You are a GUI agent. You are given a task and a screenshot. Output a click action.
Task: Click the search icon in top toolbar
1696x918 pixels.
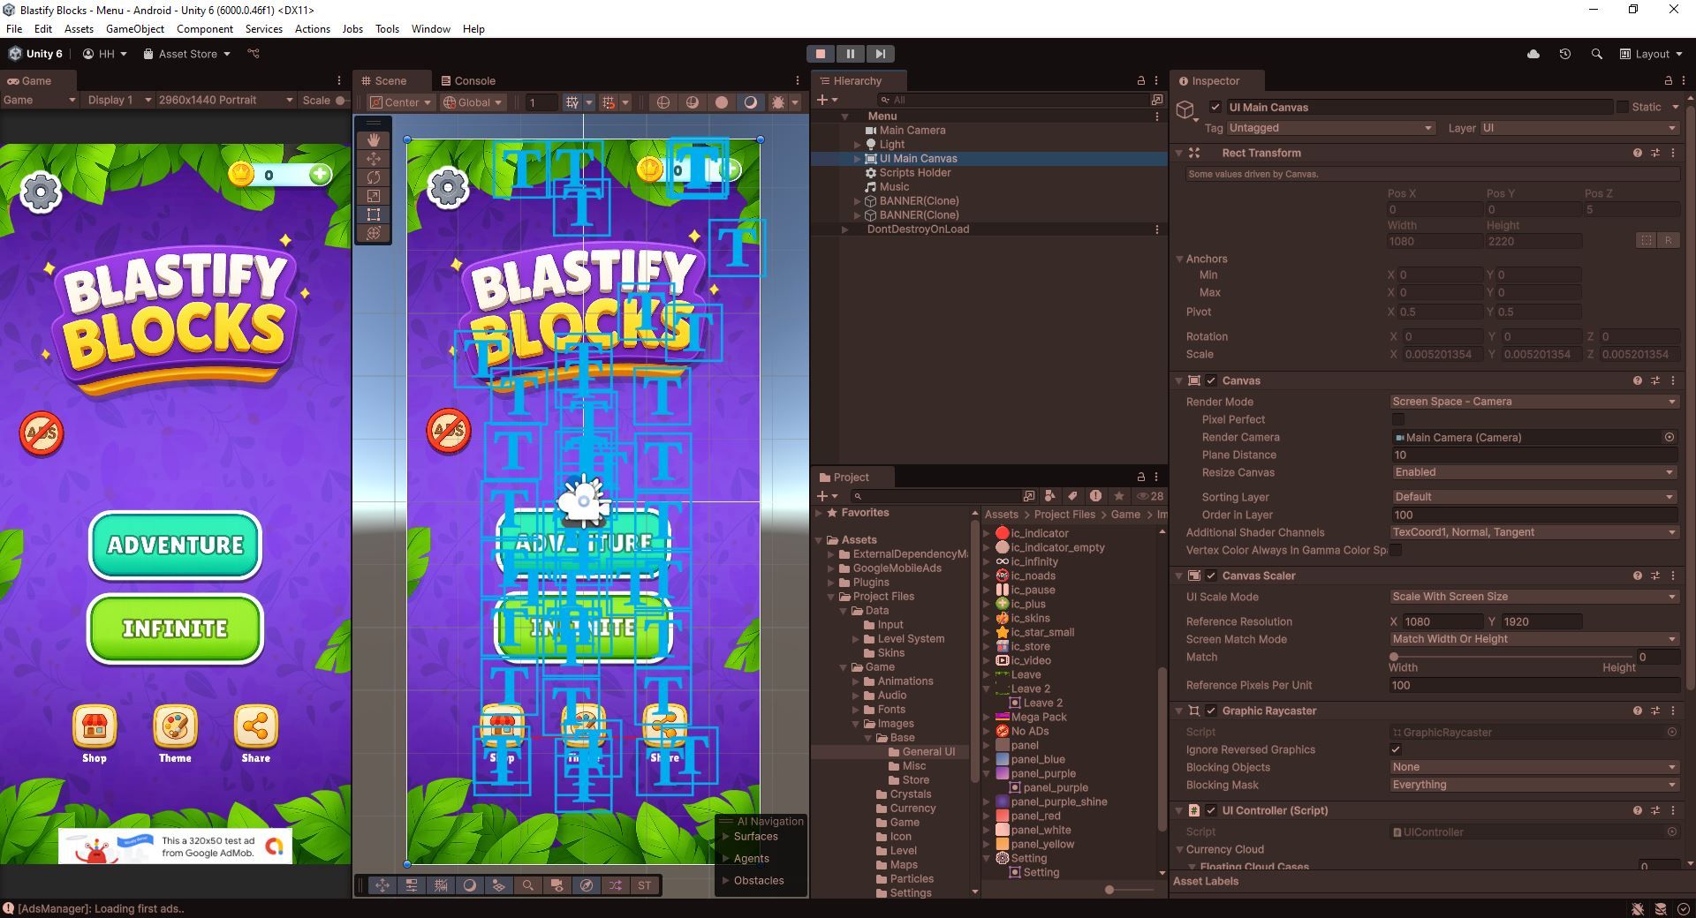(1596, 54)
